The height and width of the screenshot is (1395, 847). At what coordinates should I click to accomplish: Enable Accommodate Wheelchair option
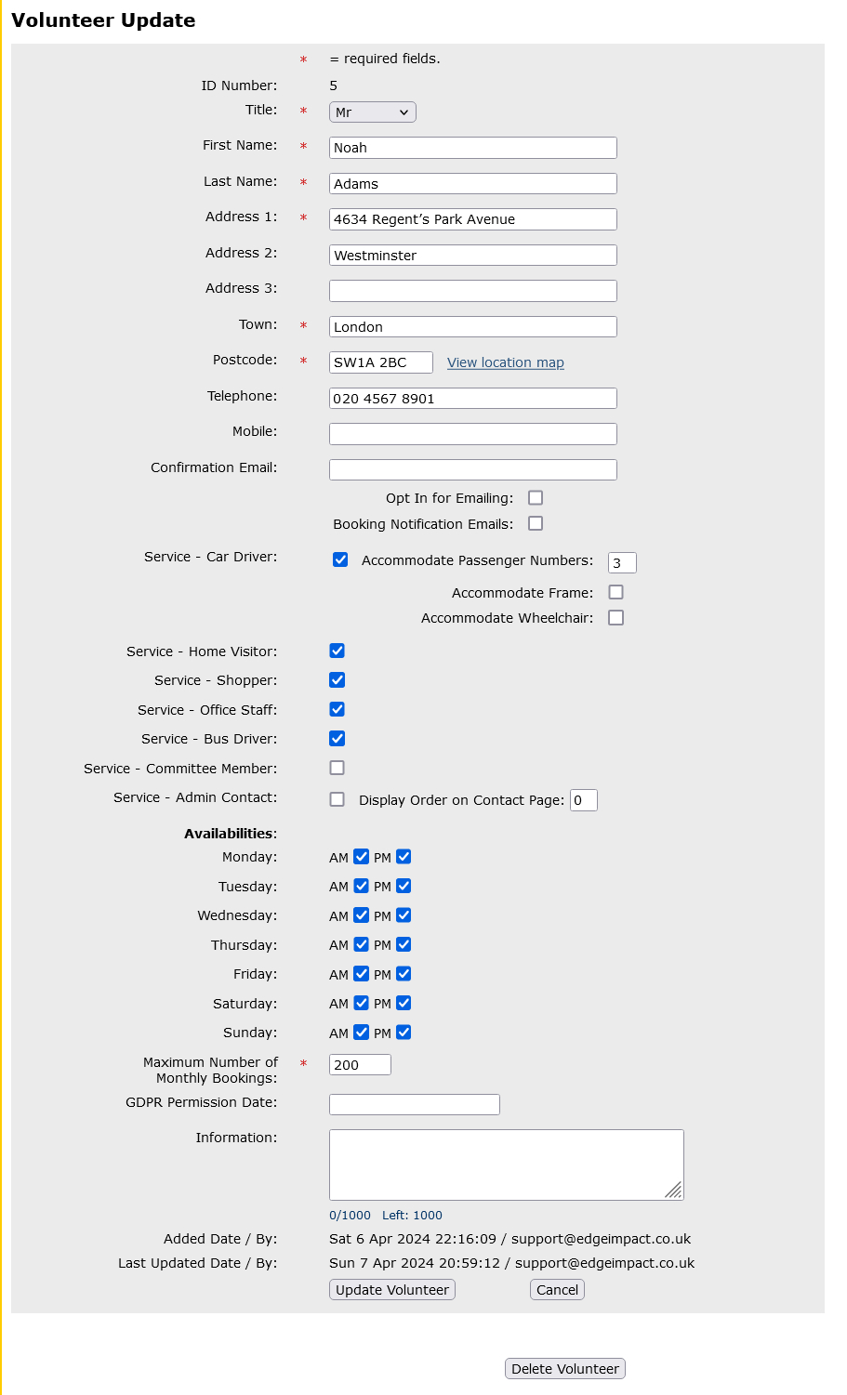615,617
